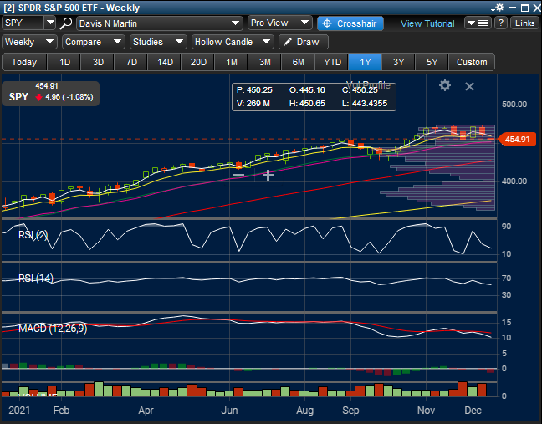The image size is (542, 424).
Task: Click the Jun date axis label
Action: 229,411
